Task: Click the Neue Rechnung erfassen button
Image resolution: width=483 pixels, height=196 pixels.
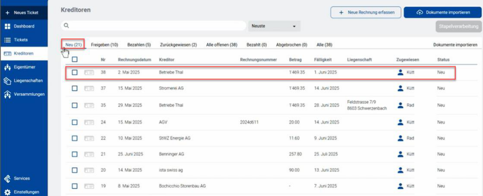Action: (366, 12)
